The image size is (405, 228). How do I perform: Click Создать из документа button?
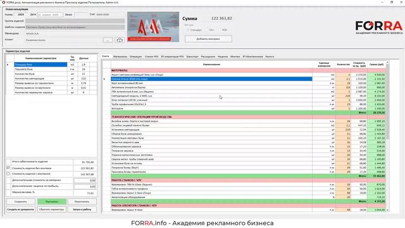point(21,209)
